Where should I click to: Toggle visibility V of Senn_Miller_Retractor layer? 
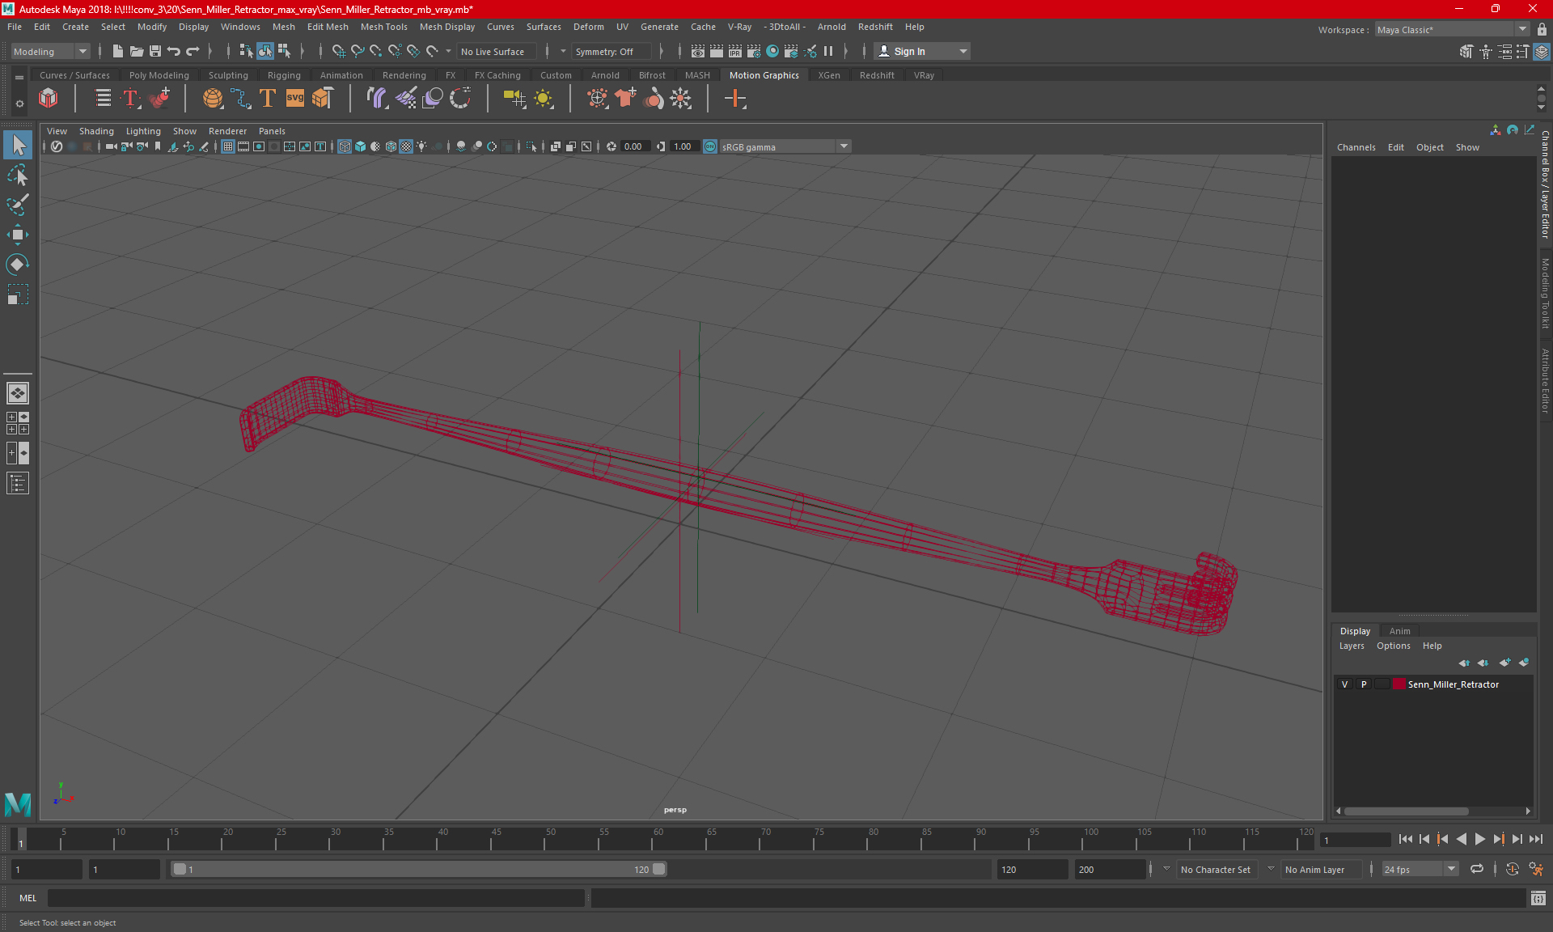[x=1345, y=684]
